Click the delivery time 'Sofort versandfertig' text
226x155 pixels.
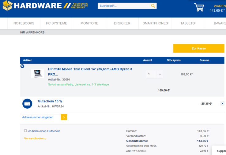78,84
